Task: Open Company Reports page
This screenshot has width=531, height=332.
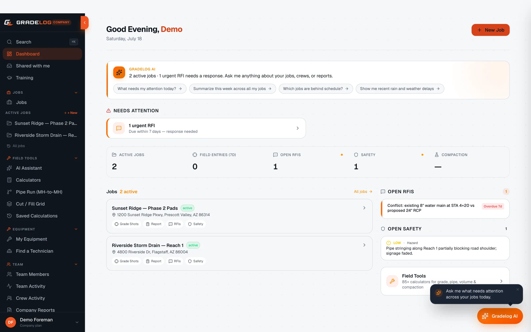Action: pyautogui.click(x=42, y=310)
